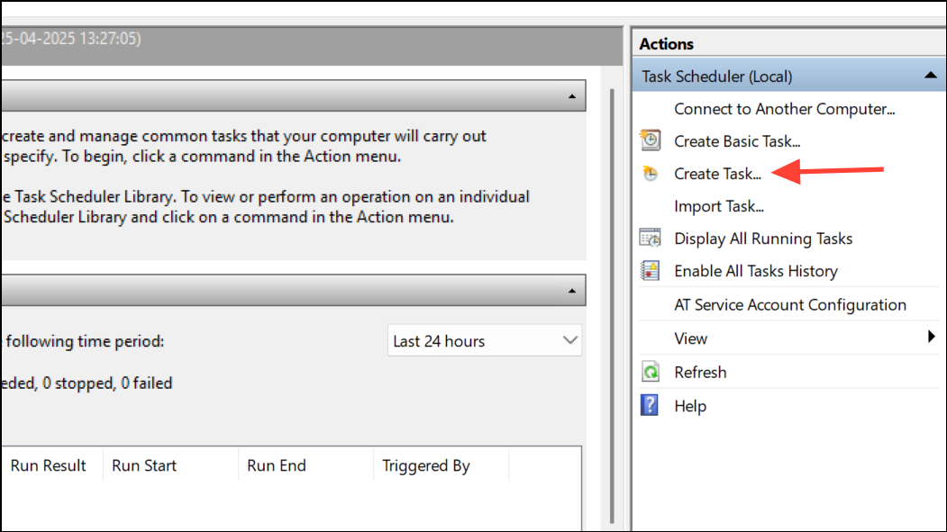Collapse the task status panel chevron
This screenshot has width=947, height=532.
click(571, 290)
